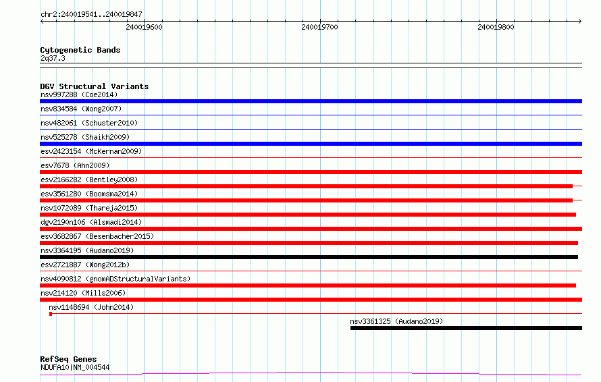The height and width of the screenshot is (382, 601).
Task: Click the black bar under nsv3361325 (Audano2019)
Action: point(466,328)
